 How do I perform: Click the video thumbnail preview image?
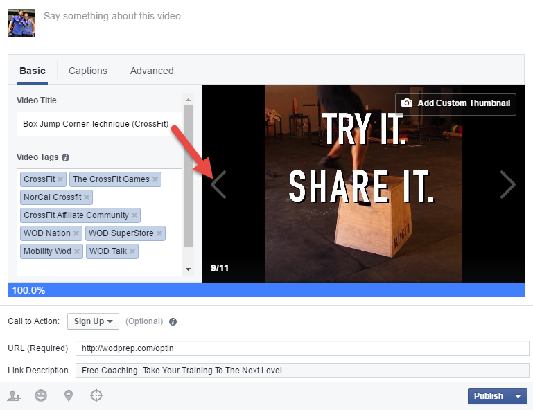(x=363, y=184)
